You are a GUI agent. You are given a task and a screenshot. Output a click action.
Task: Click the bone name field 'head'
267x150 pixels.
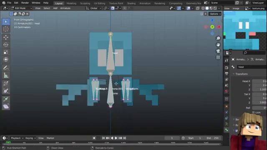(252, 67)
